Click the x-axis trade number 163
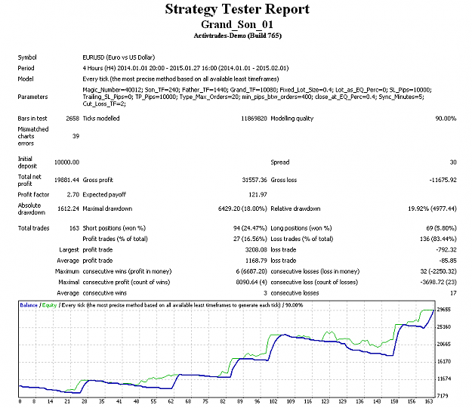Viewport: 472px width, 408px height. tap(429, 401)
